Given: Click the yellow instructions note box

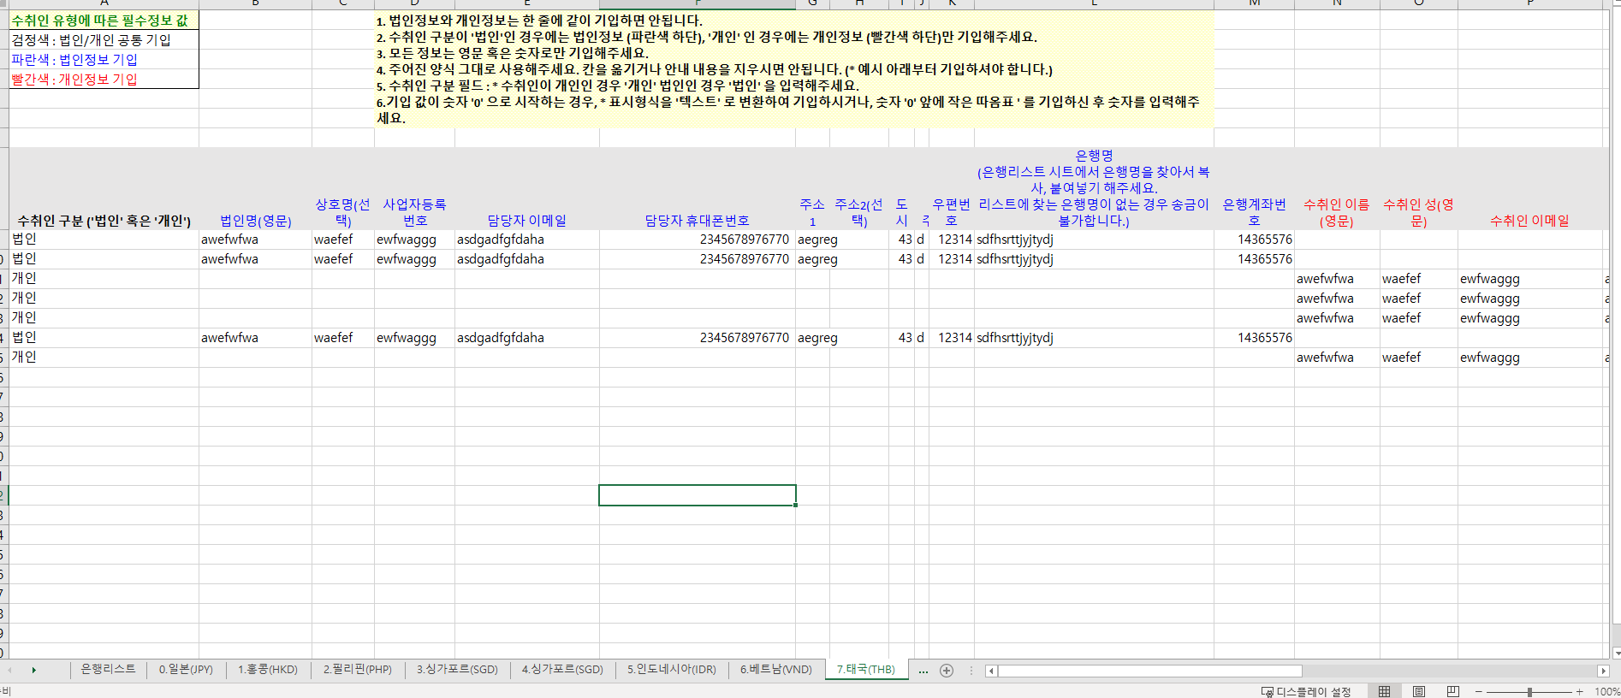Looking at the screenshot, I should click(793, 68).
